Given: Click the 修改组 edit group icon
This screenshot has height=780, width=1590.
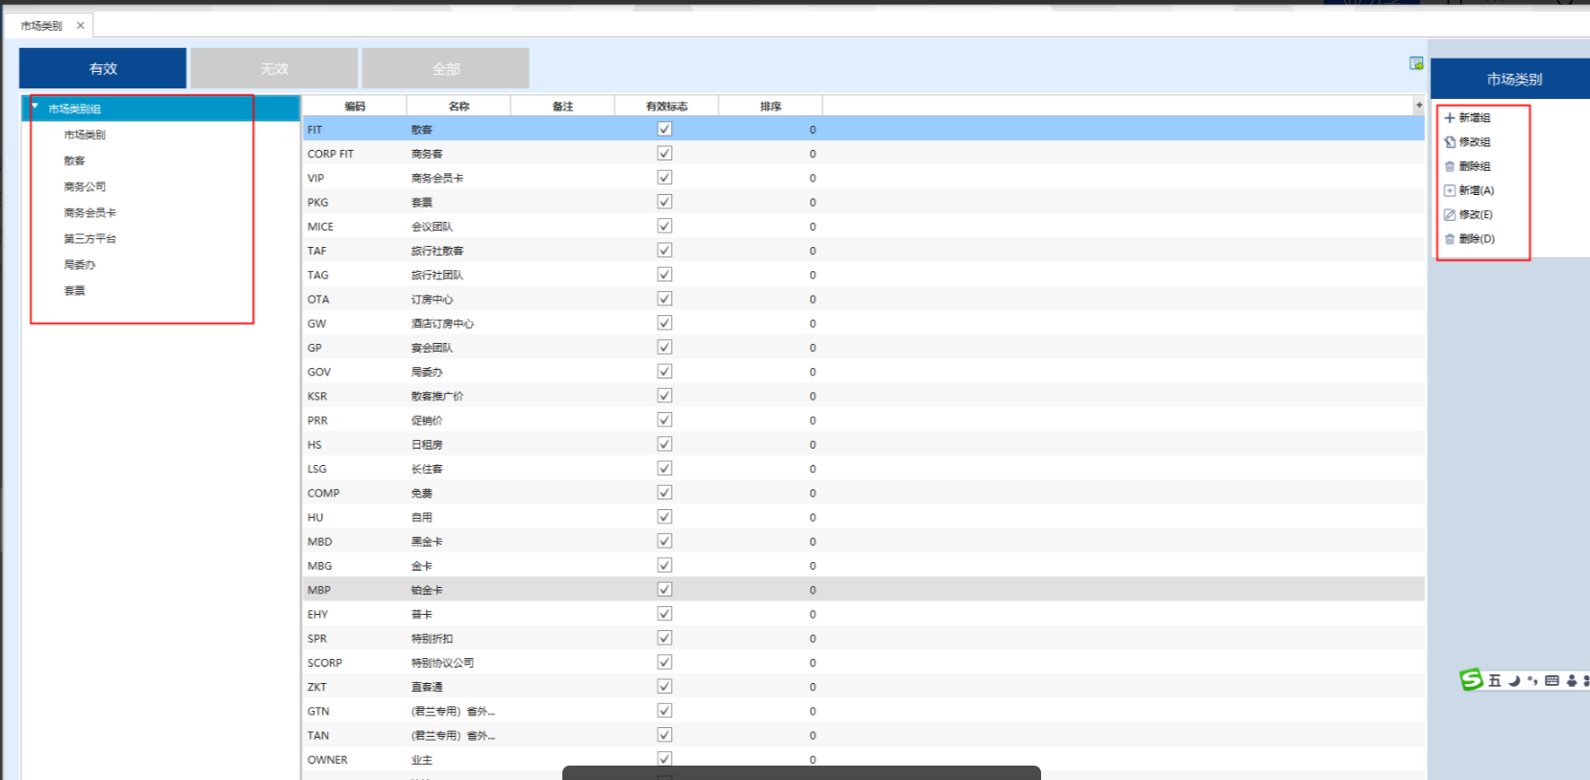Looking at the screenshot, I should pos(1450,142).
